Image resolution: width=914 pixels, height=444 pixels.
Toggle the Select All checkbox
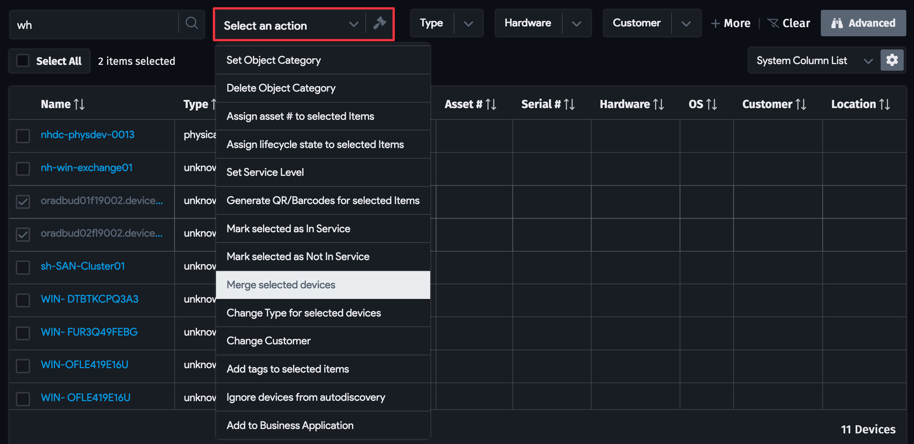(23, 60)
